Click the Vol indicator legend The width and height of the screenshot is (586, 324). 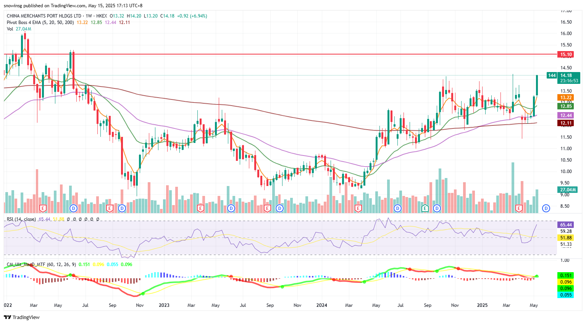click(x=10, y=29)
